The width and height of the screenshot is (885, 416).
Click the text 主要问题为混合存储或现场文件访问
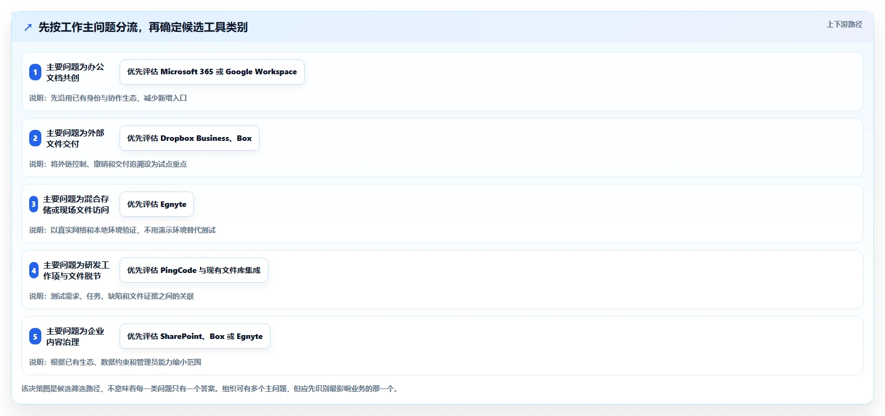click(x=76, y=204)
